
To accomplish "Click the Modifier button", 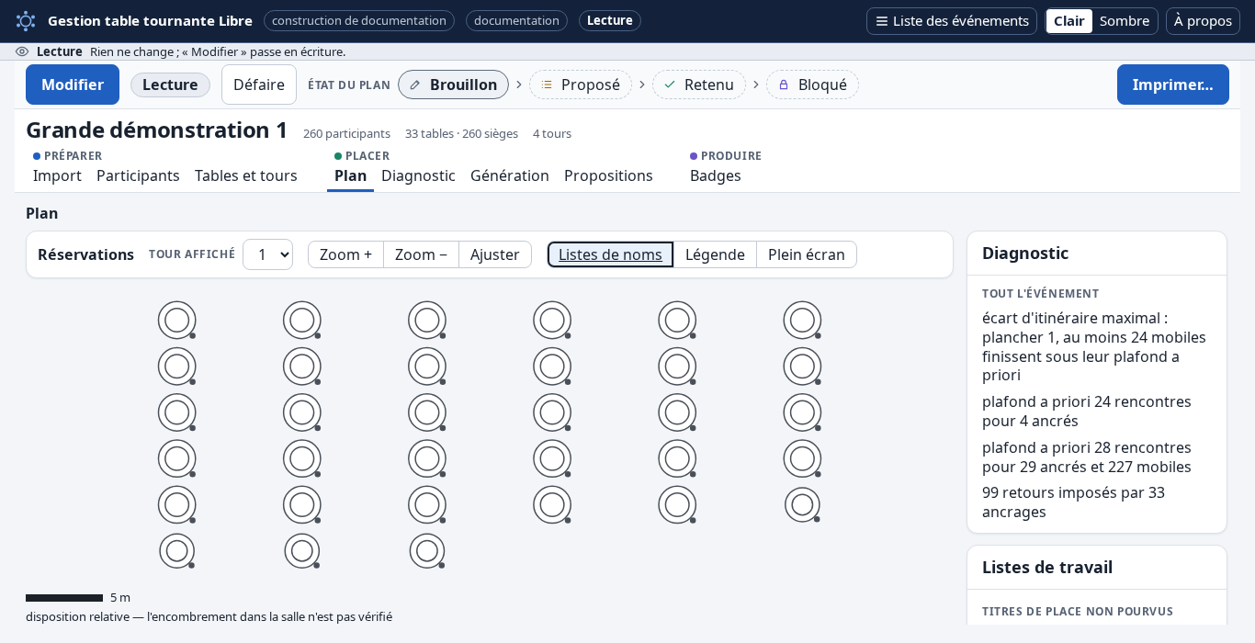I will tap(73, 85).
